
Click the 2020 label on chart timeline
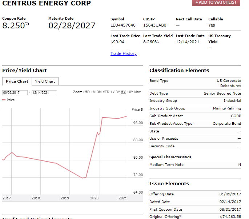point(94,198)
